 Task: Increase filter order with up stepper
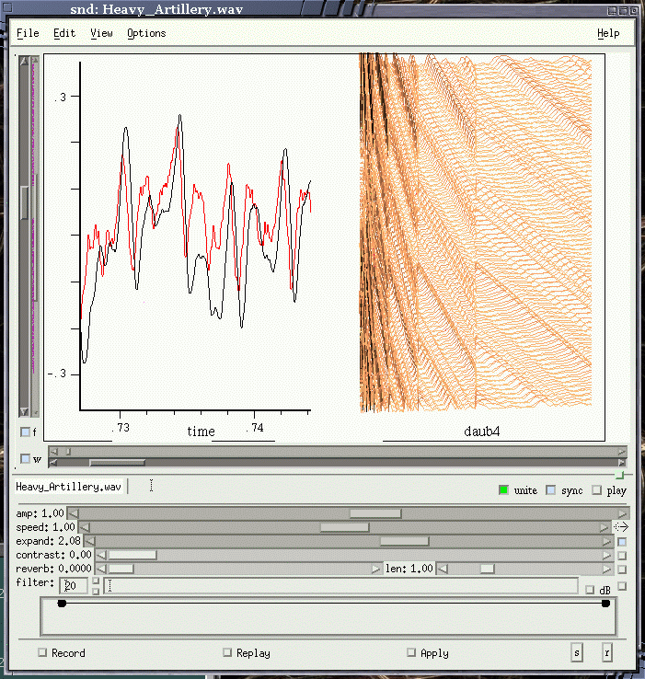[96, 581]
